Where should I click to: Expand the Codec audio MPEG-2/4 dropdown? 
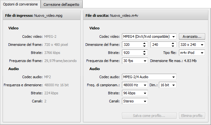149,77
